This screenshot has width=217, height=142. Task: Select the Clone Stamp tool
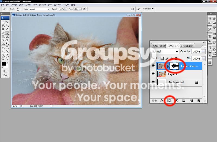click(3, 37)
